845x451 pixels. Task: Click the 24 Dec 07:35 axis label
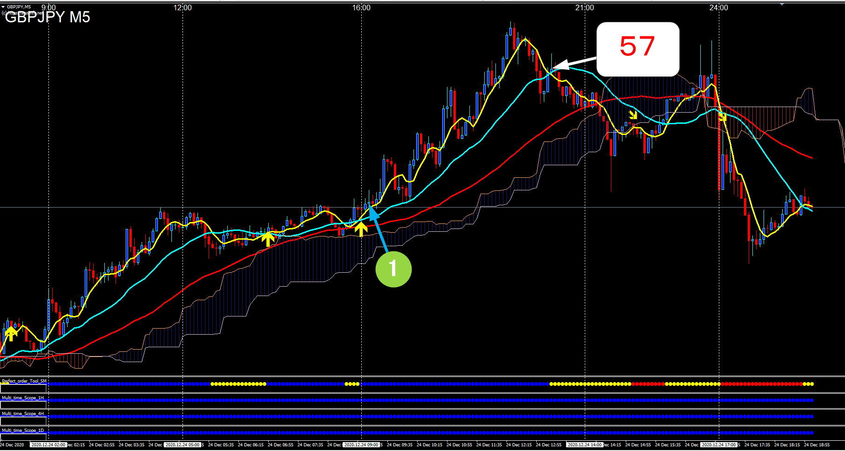coord(310,445)
